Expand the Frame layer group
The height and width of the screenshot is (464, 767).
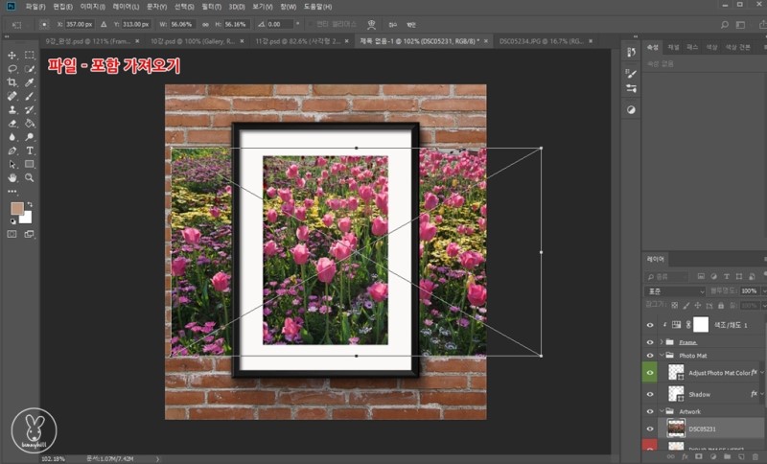tap(662, 341)
